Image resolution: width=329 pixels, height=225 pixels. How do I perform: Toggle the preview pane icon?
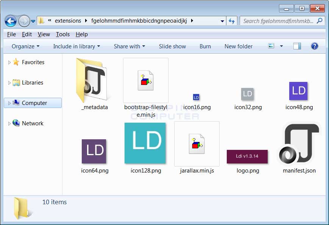click(297, 46)
